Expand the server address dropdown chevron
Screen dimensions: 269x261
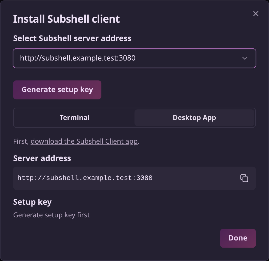[245, 58]
